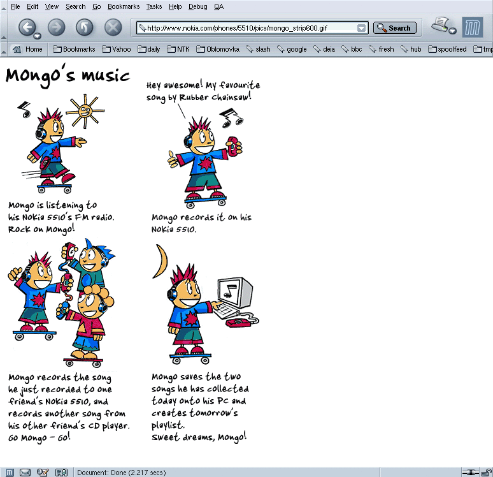Collapse the menu bar using its grippy
The width and height of the screenshot is (493, 477).
click(3, 6)
